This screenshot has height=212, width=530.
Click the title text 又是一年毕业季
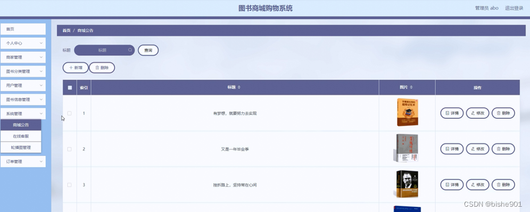click(x=235, y=149)
